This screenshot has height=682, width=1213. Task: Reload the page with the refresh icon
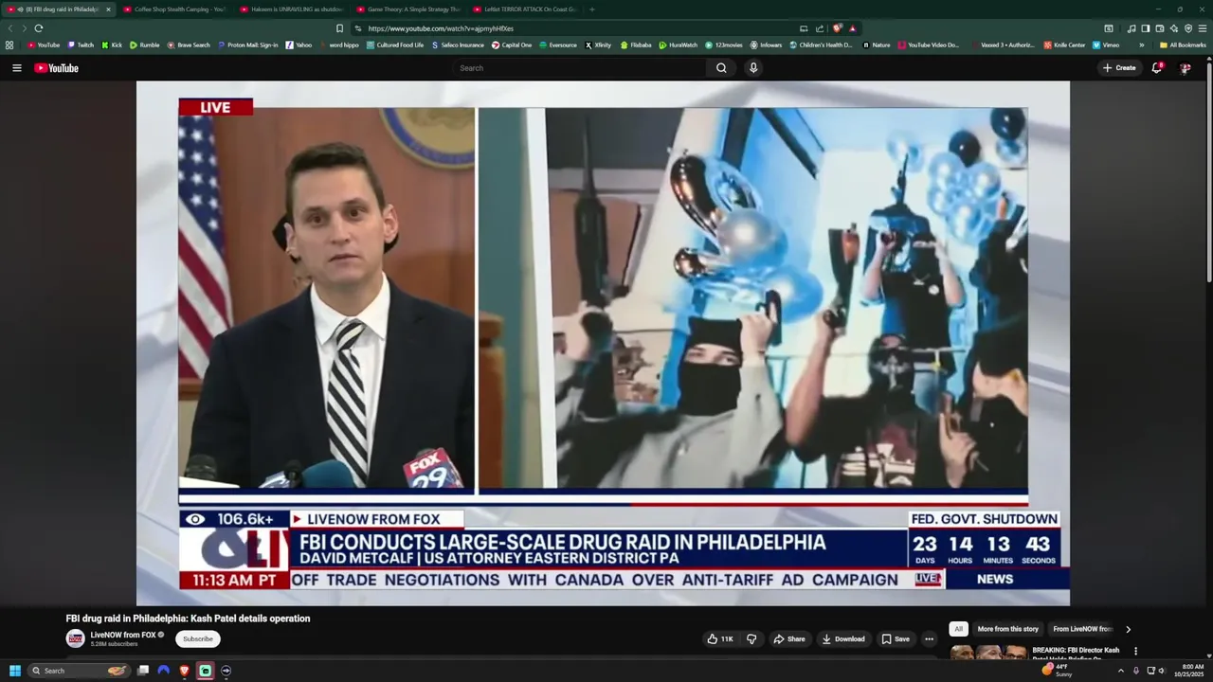click(x=38, y=28)
